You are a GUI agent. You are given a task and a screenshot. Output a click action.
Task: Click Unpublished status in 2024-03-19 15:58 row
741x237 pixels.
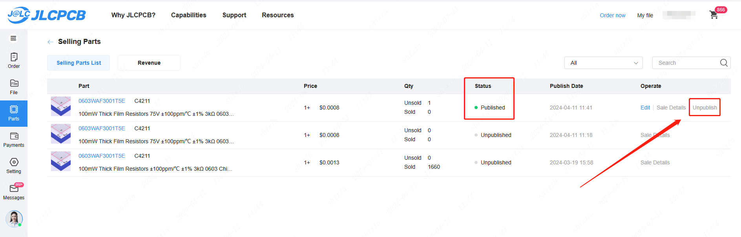click(x=496, y=162)
